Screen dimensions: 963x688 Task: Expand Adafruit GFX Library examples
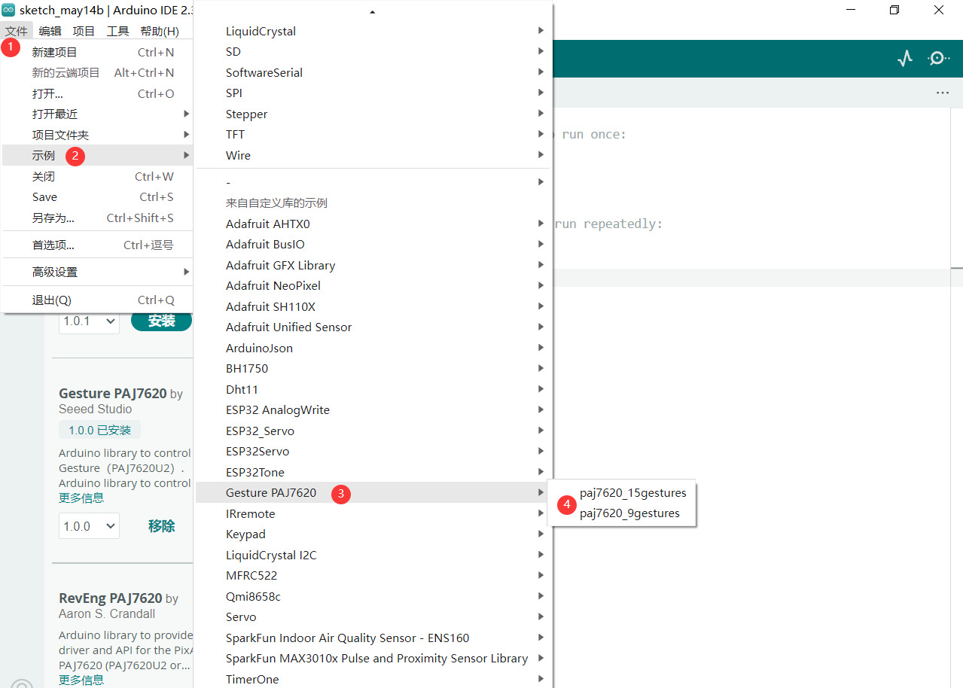(x=373, y=265)
